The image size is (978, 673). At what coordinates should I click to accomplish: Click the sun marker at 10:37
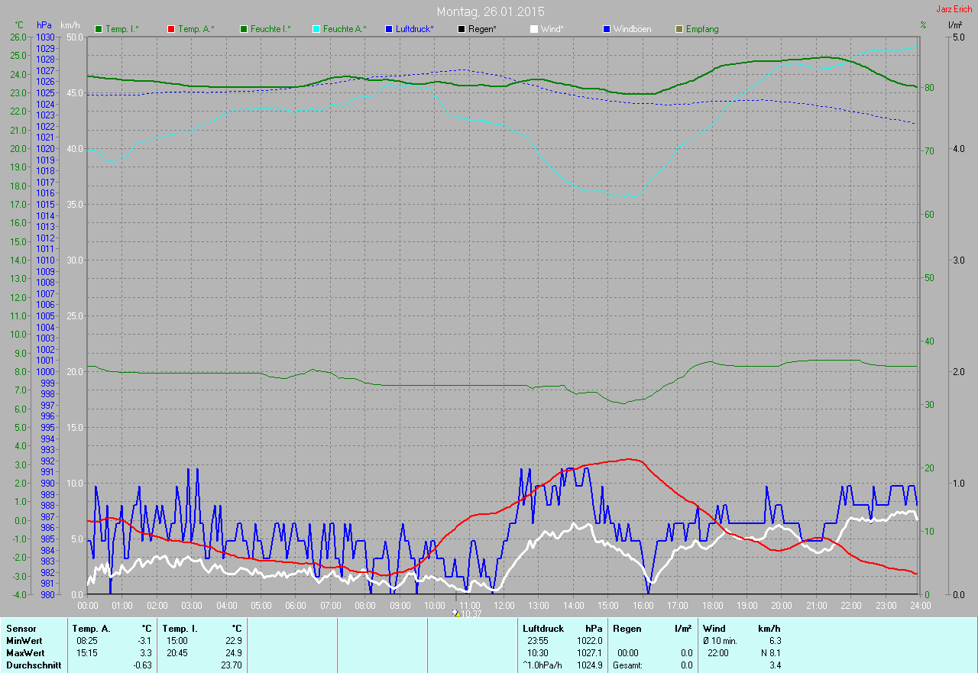click(x=456, y=613)
